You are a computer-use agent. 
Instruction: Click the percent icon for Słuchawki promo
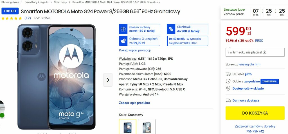click(x=171, y=29)
